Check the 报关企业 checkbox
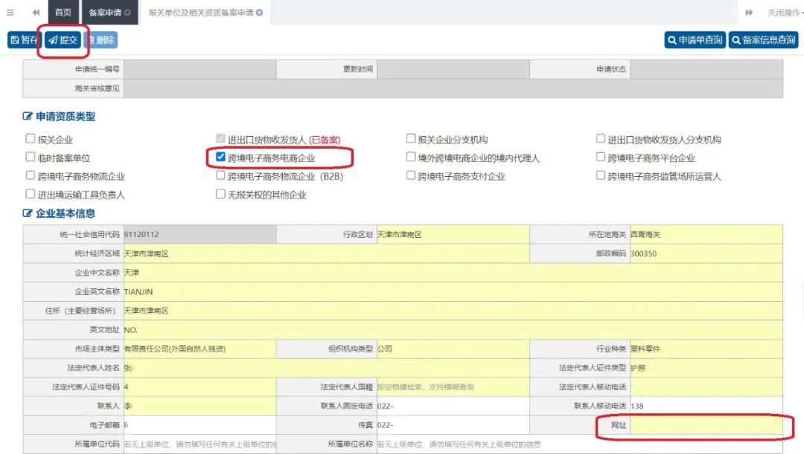Viewport: 804px width, 454px height. coord(31,138)
